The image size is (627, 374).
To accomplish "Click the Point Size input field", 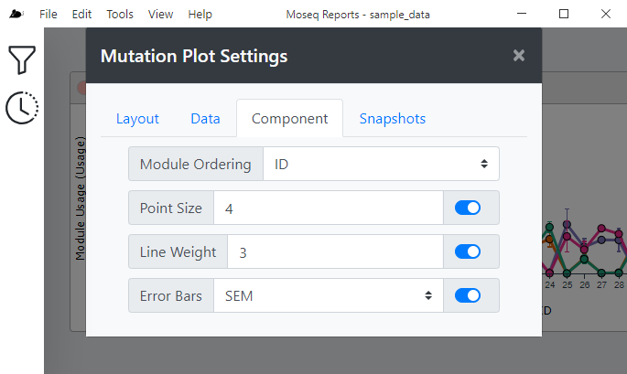I will (329, 208).
